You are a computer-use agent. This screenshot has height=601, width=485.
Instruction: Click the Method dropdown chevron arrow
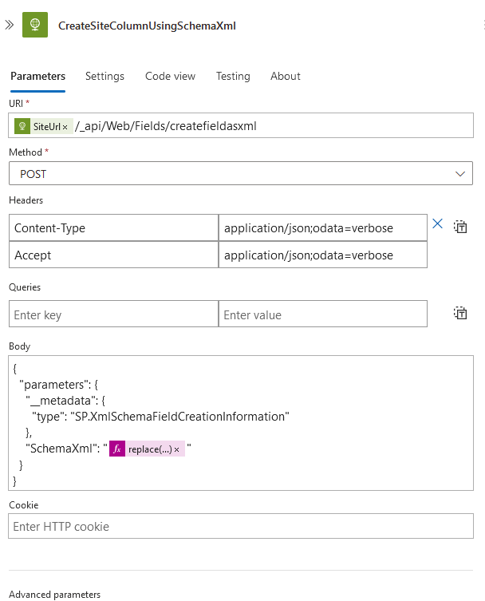(460, 174)
